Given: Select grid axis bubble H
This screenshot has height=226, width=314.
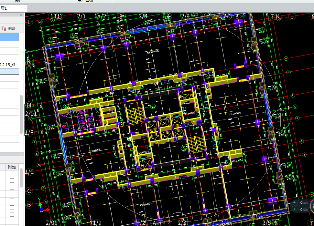Looking at the screenshot, I should [x=29, y=105].
